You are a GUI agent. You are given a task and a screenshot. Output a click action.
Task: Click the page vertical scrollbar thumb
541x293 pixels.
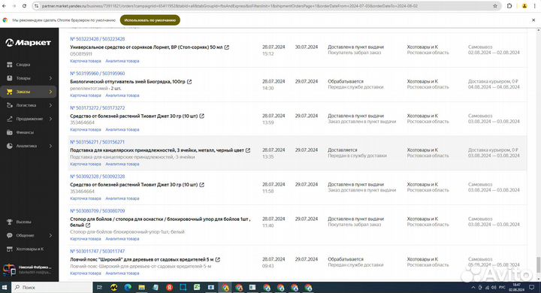point(538,264)
